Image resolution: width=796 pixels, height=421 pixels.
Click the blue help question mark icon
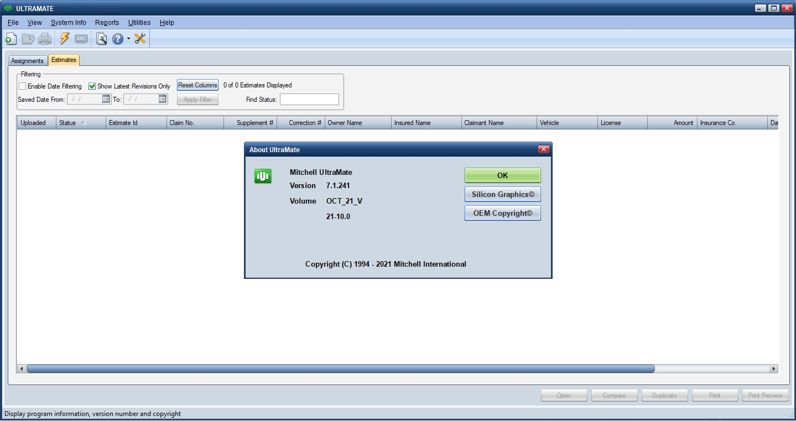[x=118, y=39]
